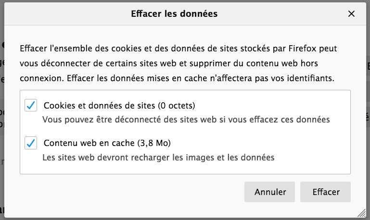This screenshot has width=370, height=220.
Task: Click the Annuler button
Action: coord(270,192)
